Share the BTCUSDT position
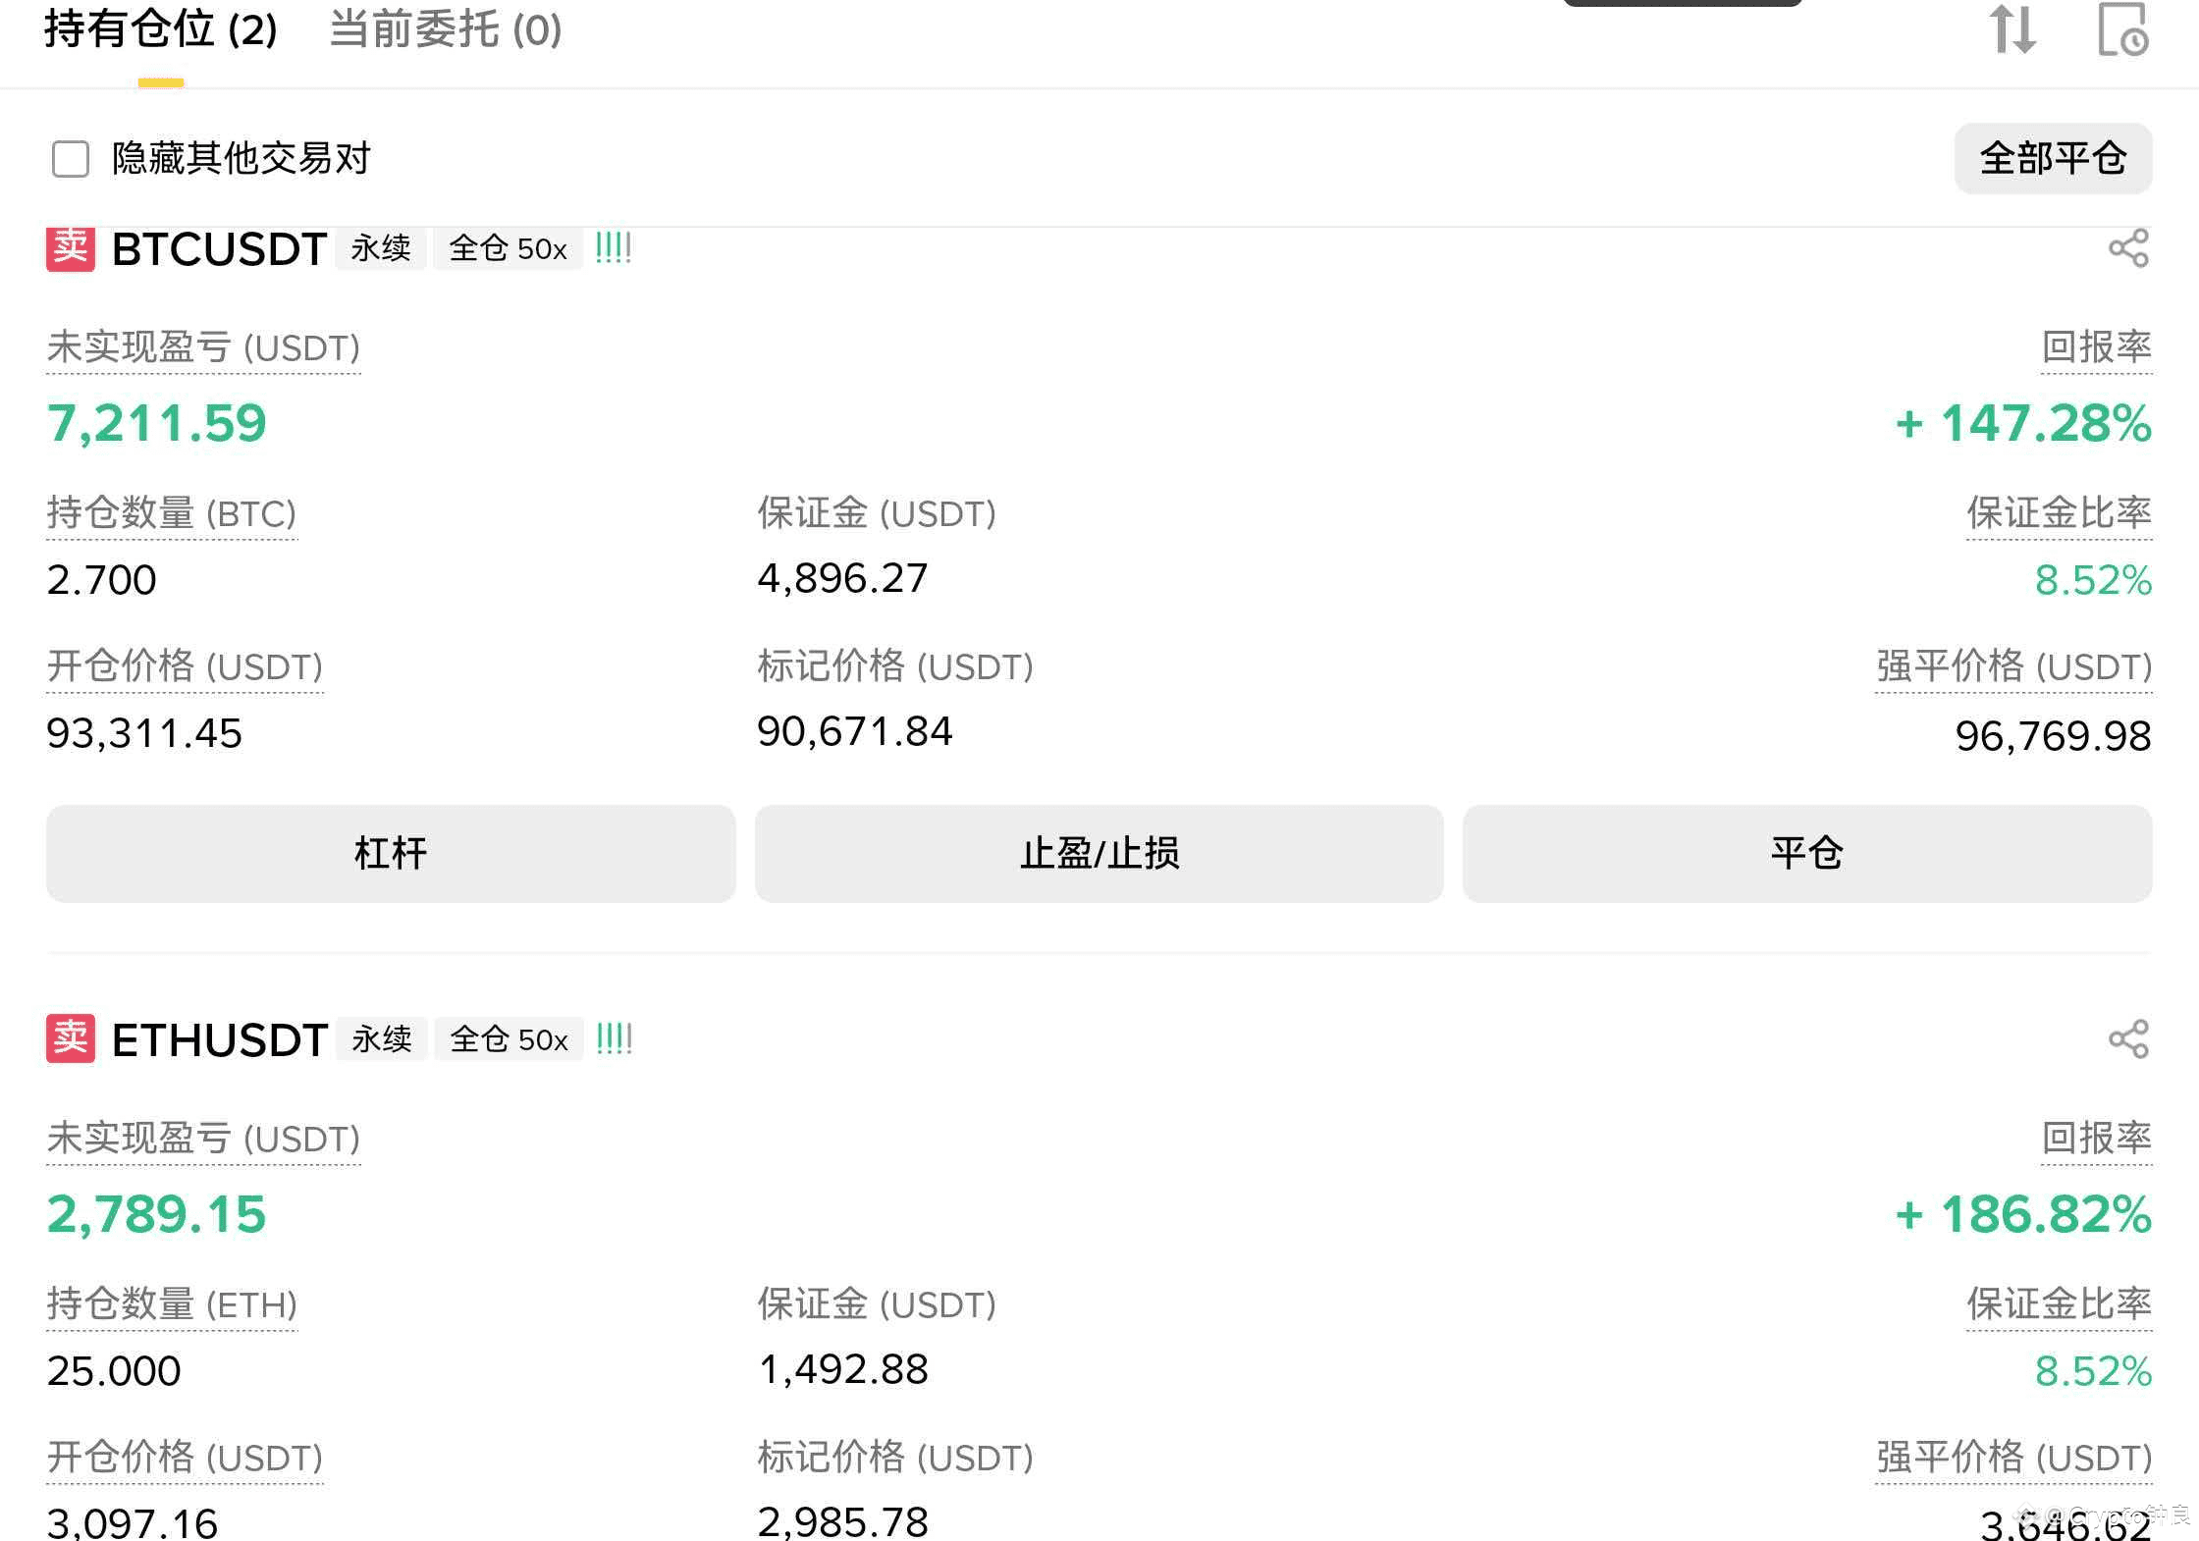The width and height of the screenshot is (2199, 1541). [x=2129, y=248]
